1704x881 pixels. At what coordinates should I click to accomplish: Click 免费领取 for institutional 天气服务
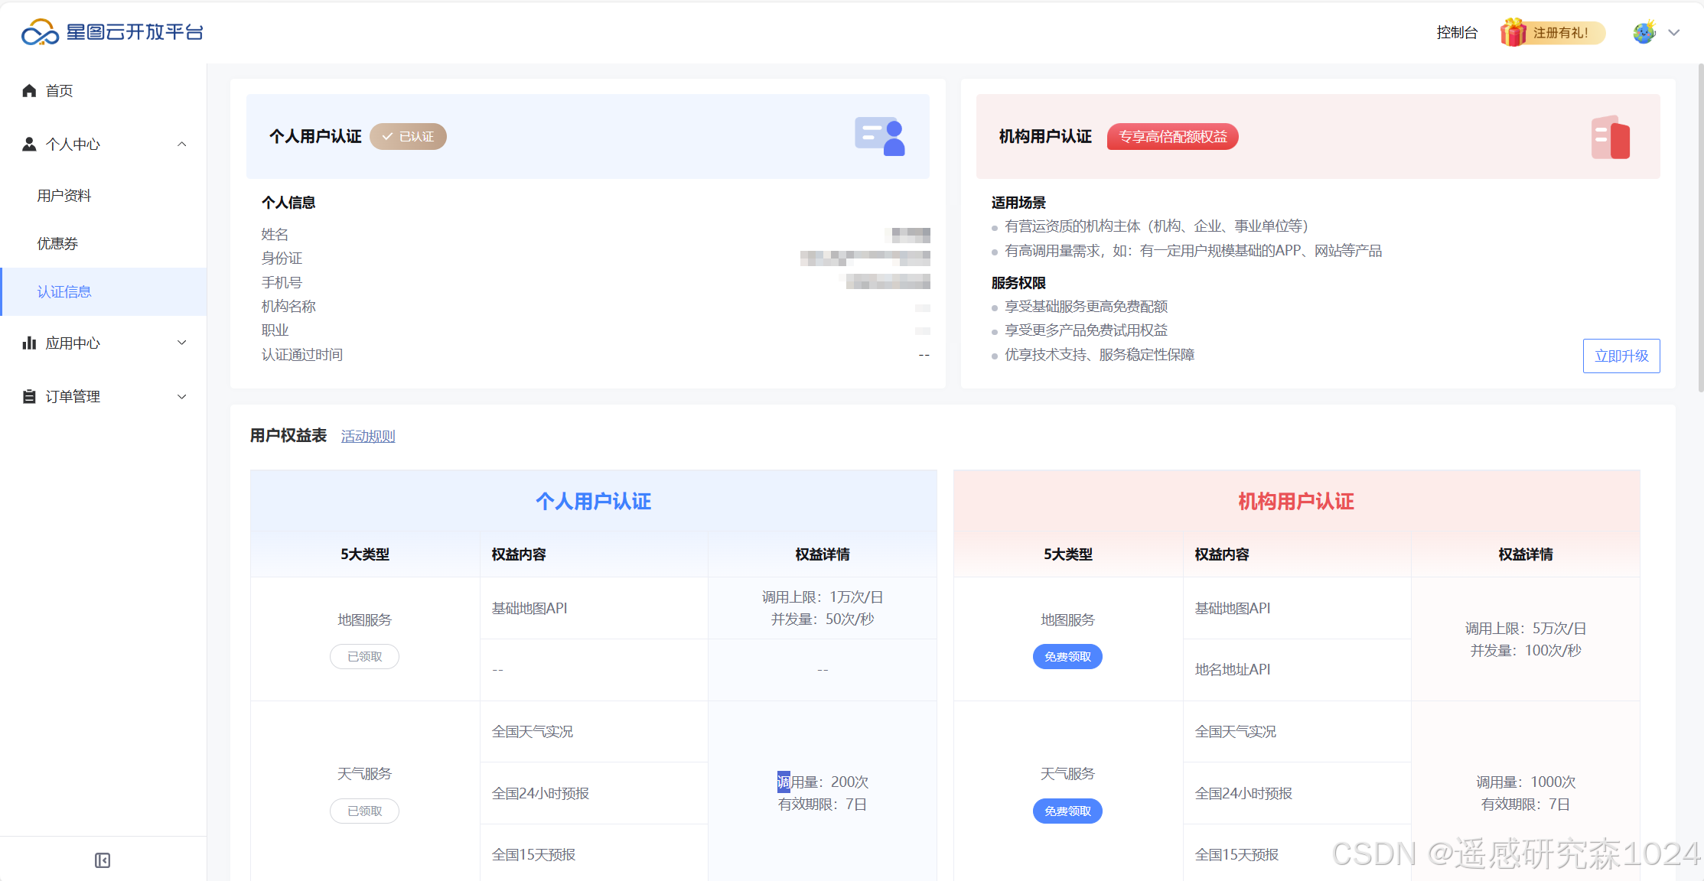click(x=1067, y=811)
